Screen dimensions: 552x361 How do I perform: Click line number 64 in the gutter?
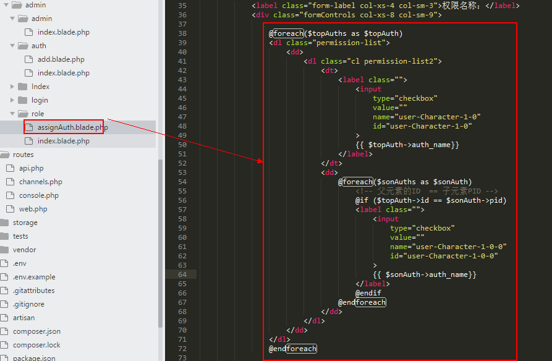pos(182,274)
